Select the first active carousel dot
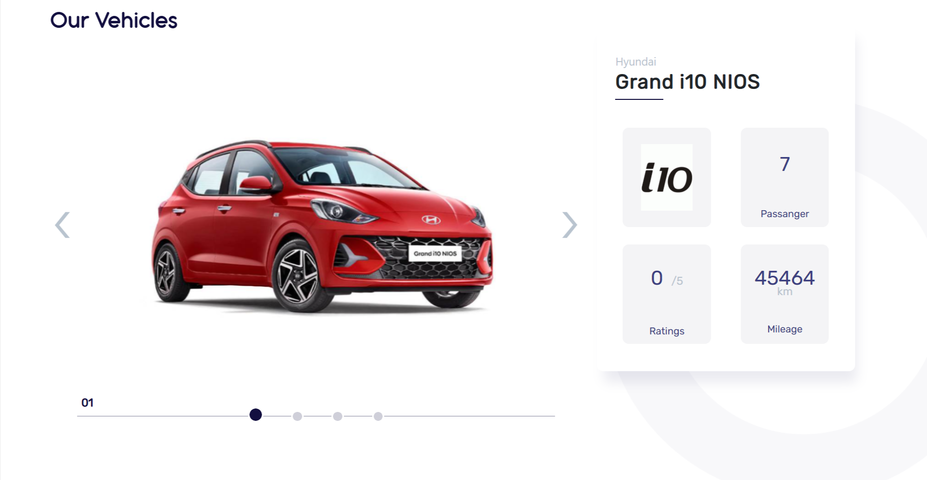The height and width of the screenshot is (480, 927). pyautogui.click(x=255, y=415)
